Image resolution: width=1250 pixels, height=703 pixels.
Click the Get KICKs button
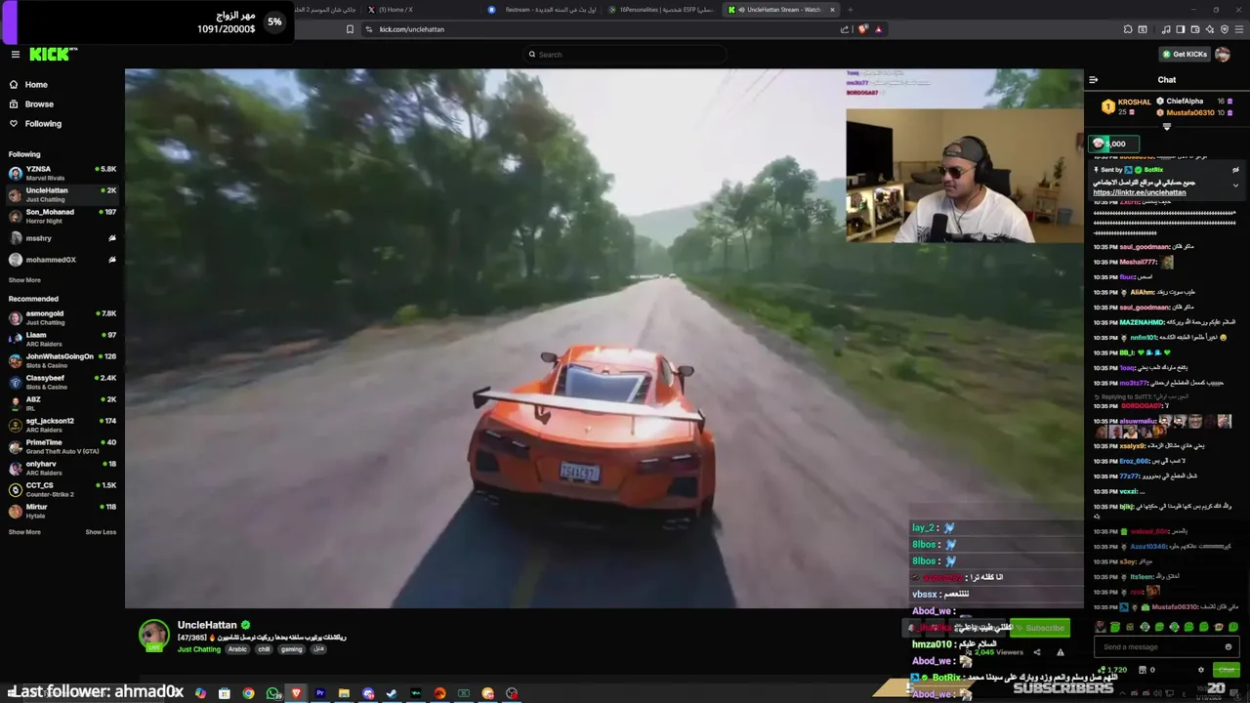1185,55
